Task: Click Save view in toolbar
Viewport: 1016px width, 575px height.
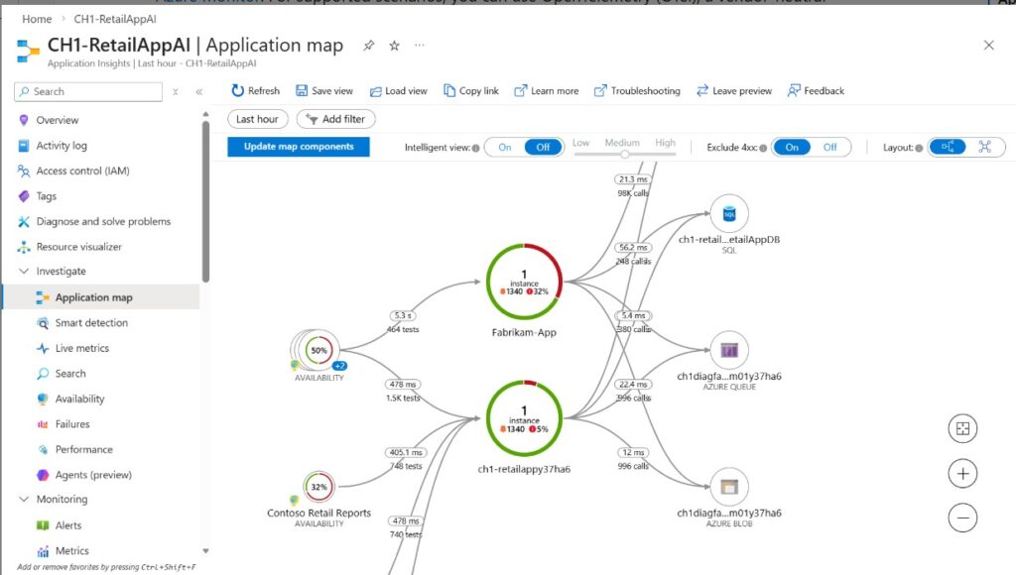Action: pos(324,90)
